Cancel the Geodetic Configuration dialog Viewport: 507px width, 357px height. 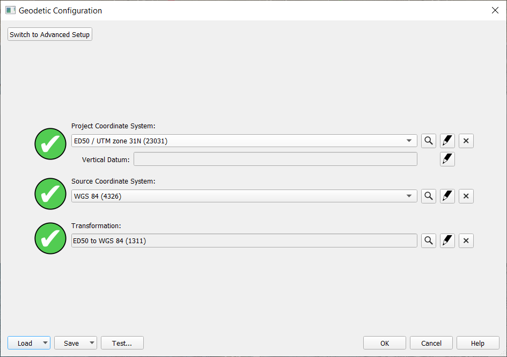[x=431, y=343]
